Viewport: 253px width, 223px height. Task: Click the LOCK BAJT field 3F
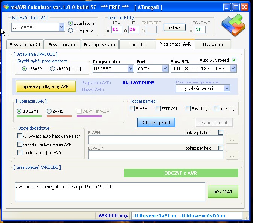[x=200, y=30]
